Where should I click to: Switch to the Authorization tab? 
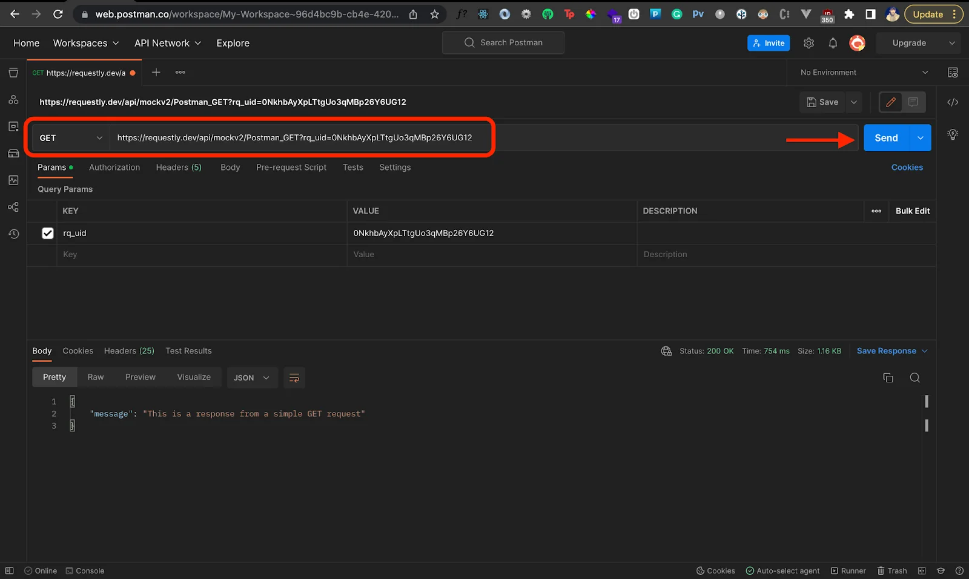tap(114, 168)
